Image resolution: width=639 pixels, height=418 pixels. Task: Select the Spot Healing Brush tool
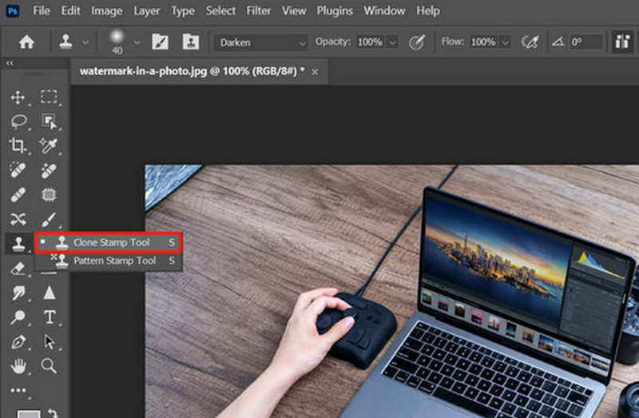coord(18,170)
